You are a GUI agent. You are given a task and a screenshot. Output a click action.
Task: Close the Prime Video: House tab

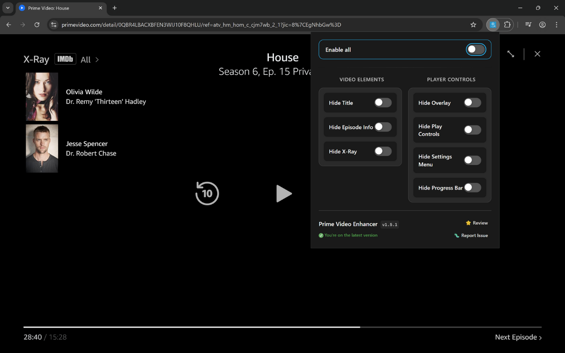point(100,8)
